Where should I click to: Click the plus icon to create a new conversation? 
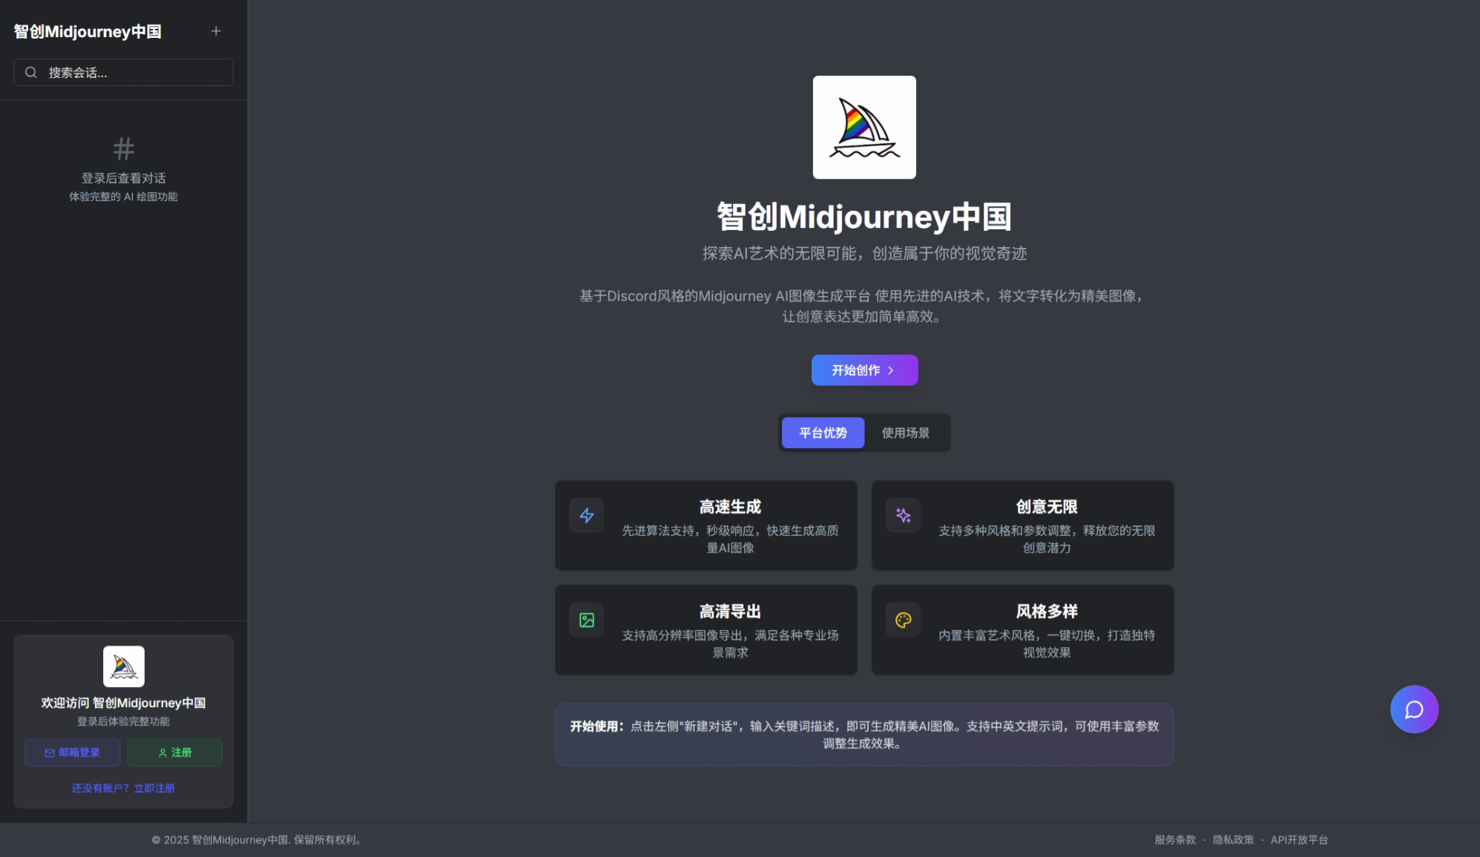pyautogui.click(x=216, y=31)
